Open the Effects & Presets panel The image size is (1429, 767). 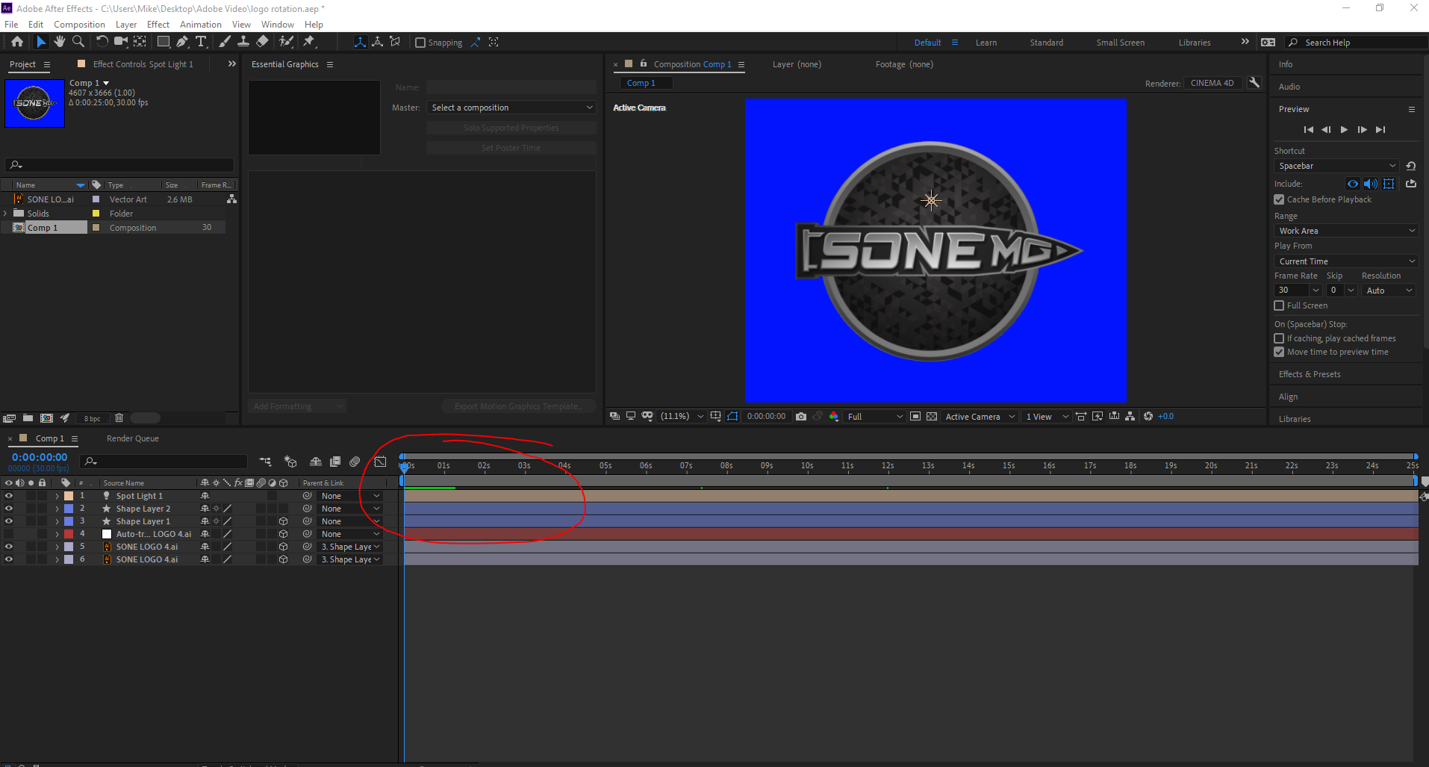tap(1309, 374)
